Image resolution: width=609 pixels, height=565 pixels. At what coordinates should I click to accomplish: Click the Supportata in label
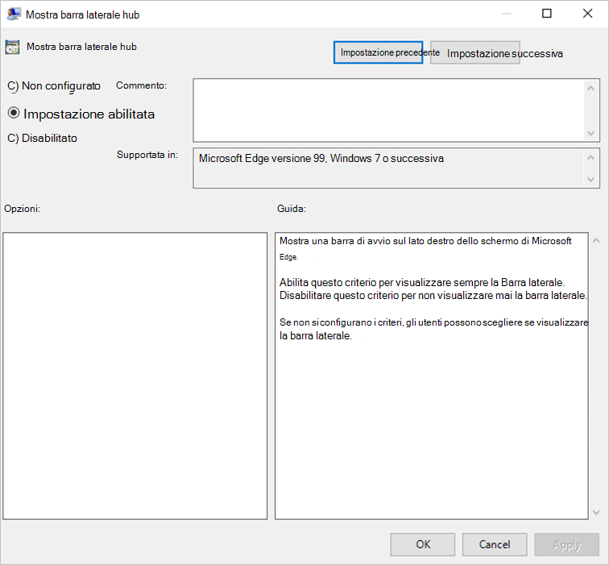coord(147,155)
